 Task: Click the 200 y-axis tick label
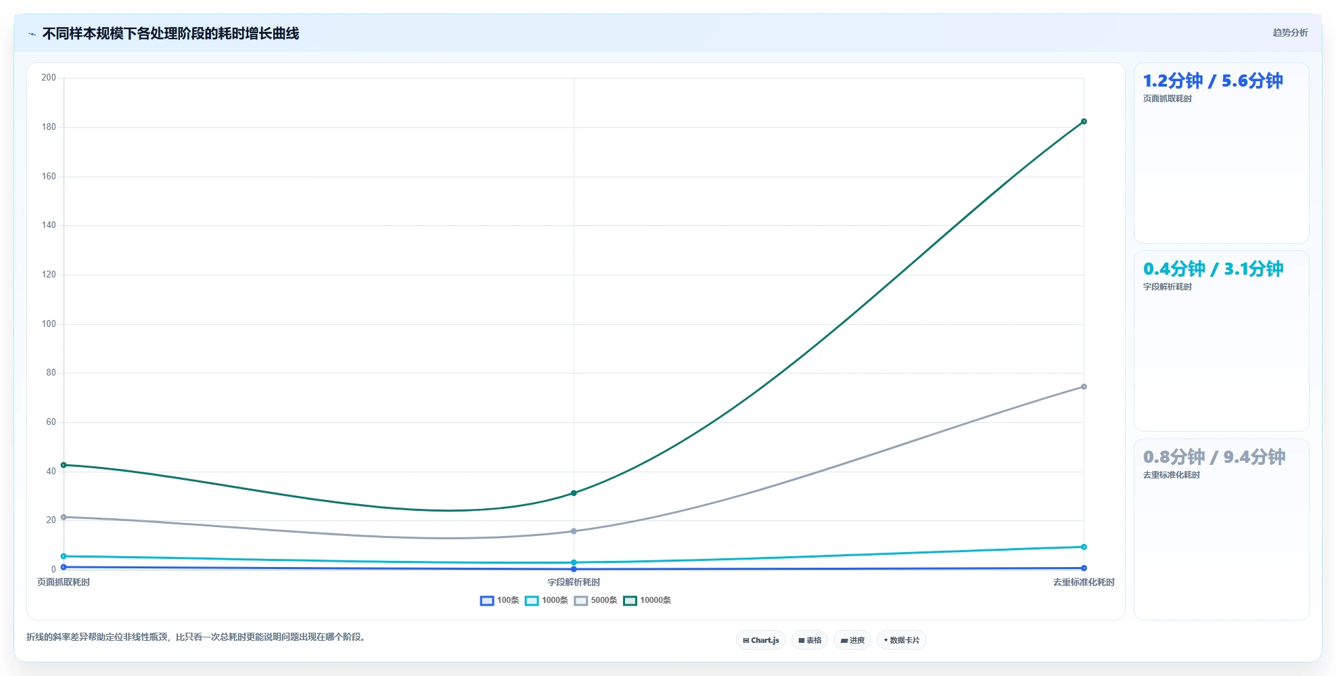click(x=49, y=78)
